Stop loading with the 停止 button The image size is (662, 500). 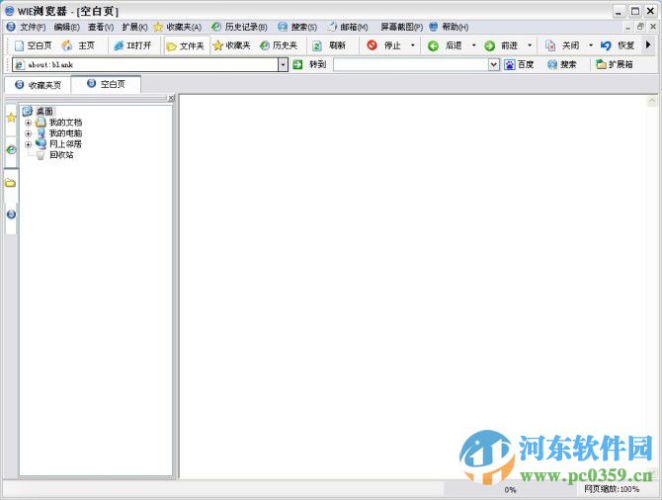(x=384, y=45)
